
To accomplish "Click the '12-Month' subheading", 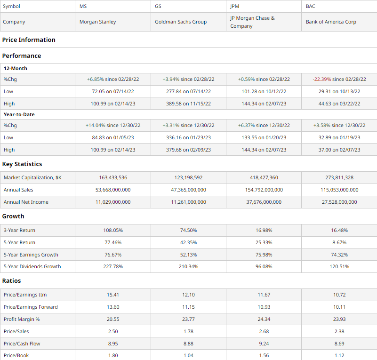I will click(x=16, y=69).
